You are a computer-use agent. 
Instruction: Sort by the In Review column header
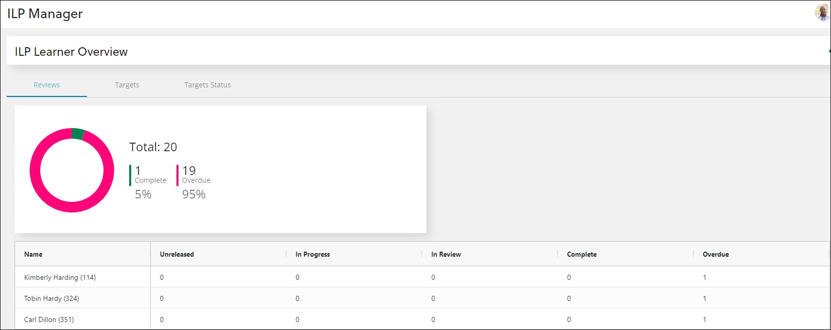point(446,254)
